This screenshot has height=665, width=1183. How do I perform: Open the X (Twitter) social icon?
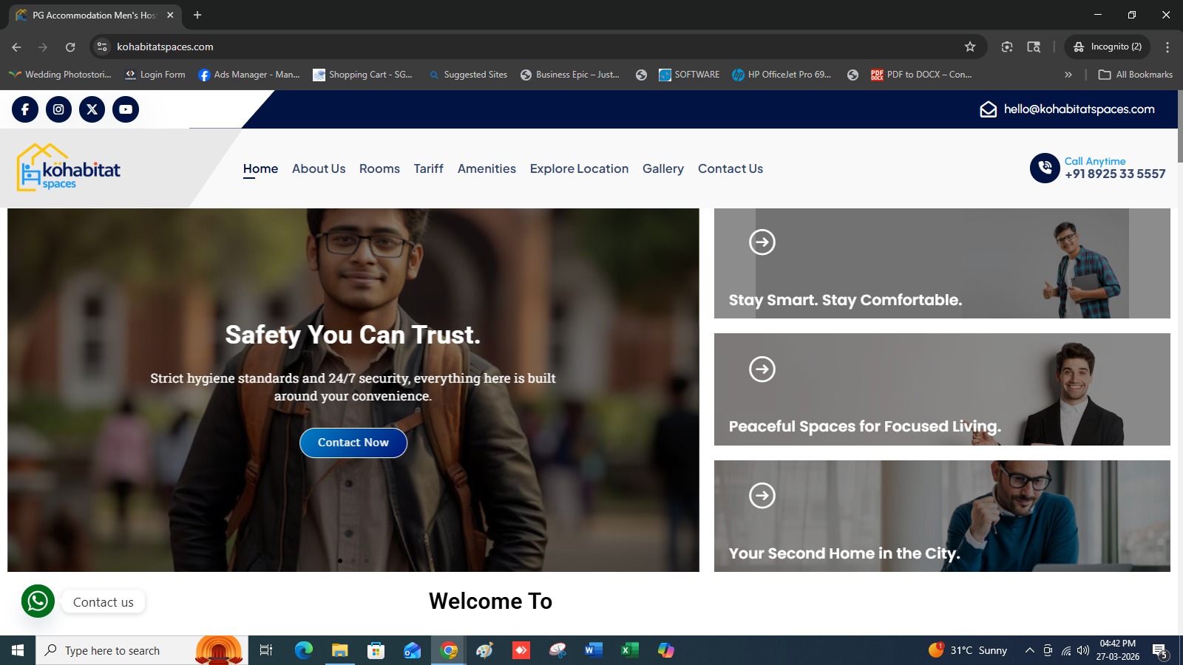[92, 109]
